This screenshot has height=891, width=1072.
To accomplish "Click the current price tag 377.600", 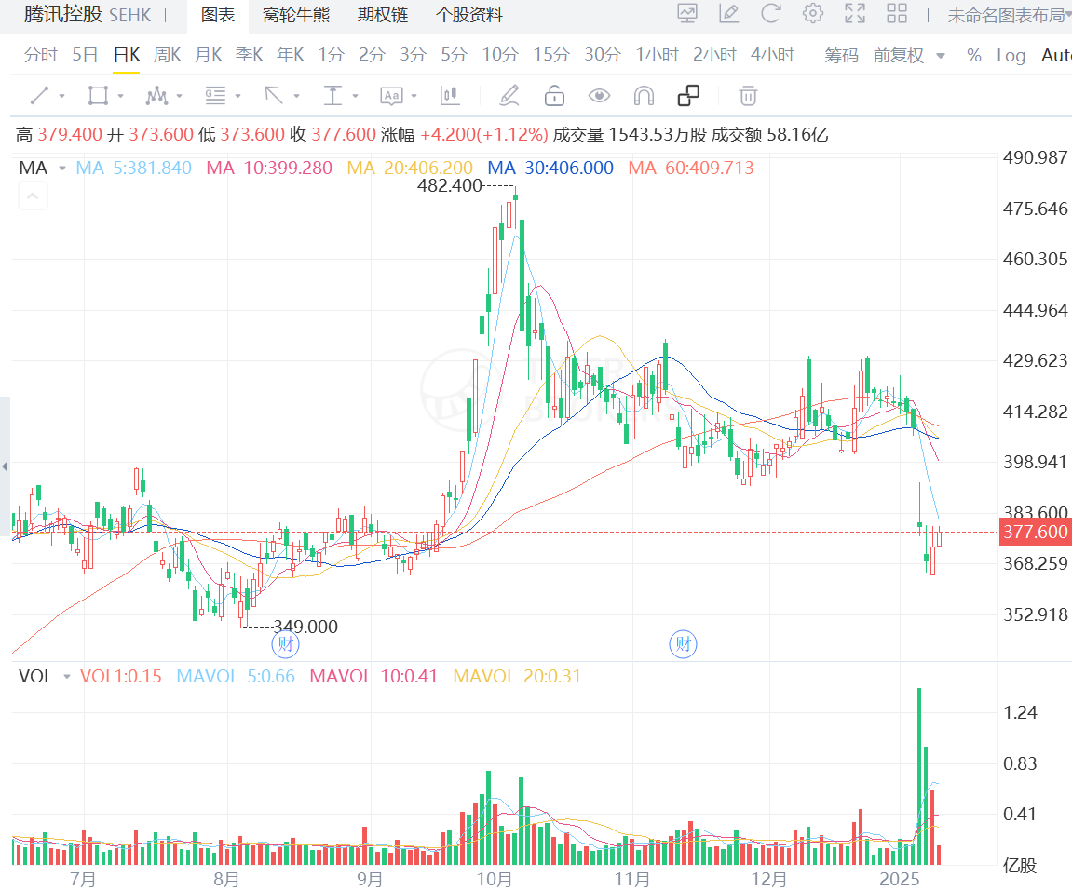I will (1035, 532).
